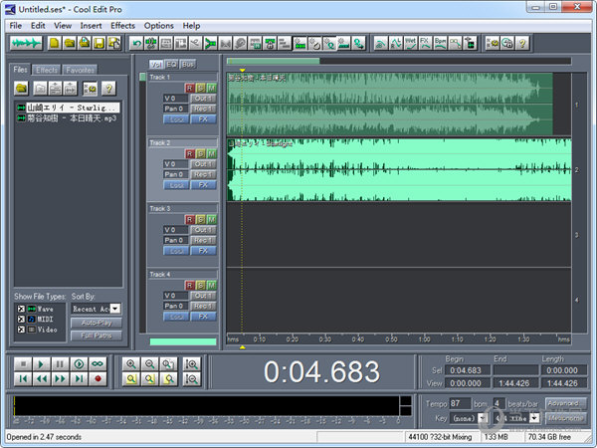Click the Tempo value field 87
Screen dimensions: 597x448
pyautogui.click(x=460, y=403)
